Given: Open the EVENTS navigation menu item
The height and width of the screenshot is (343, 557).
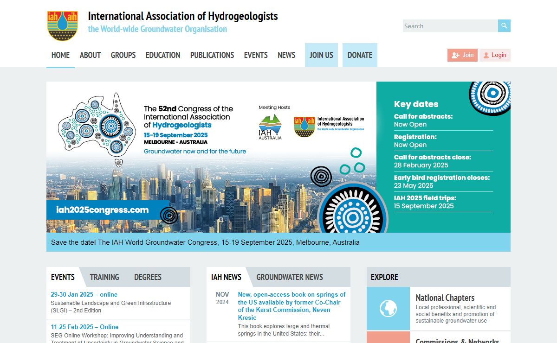Looking at the screenshot, I should pos(256,55).
